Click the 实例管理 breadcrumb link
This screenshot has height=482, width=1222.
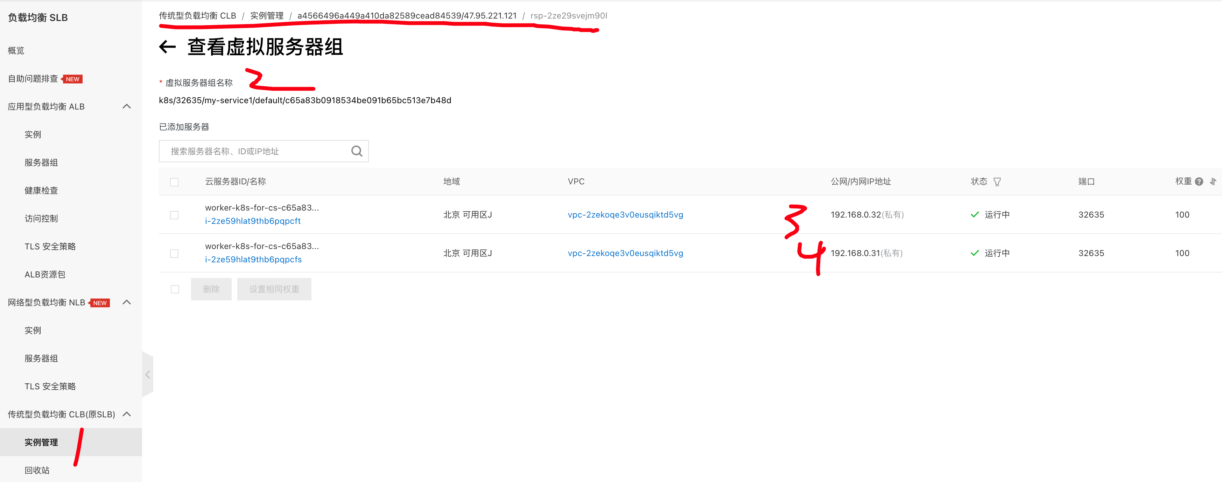pyautogui.click(x=267, y=16)
